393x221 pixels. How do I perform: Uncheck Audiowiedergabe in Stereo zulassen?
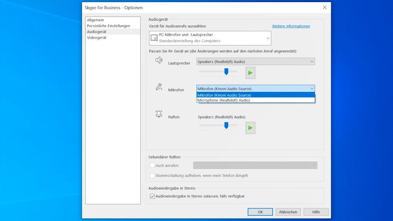click(152, 196)
